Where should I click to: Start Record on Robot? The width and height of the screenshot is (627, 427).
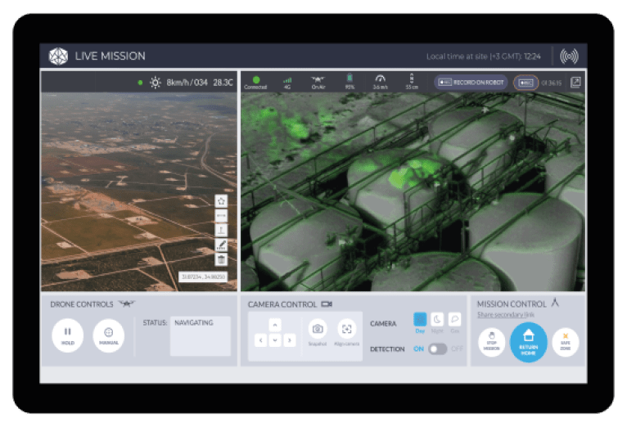(x=471, y=83)
